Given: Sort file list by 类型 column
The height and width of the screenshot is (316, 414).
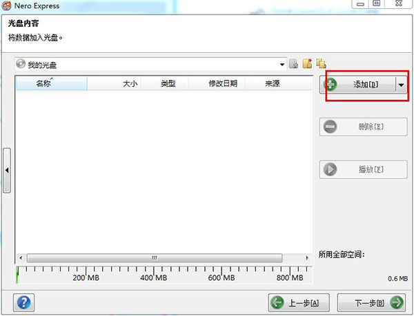Looking at the screenshot, I should click(x=168, y=84).
